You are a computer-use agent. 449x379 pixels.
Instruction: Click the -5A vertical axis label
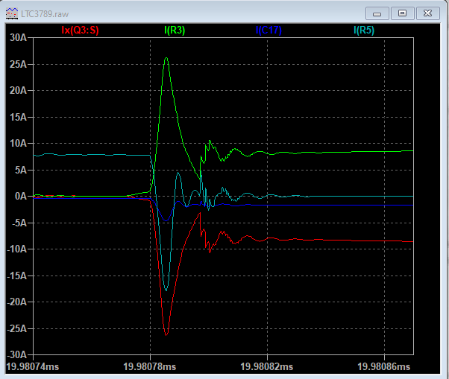[x=19, y=223]
